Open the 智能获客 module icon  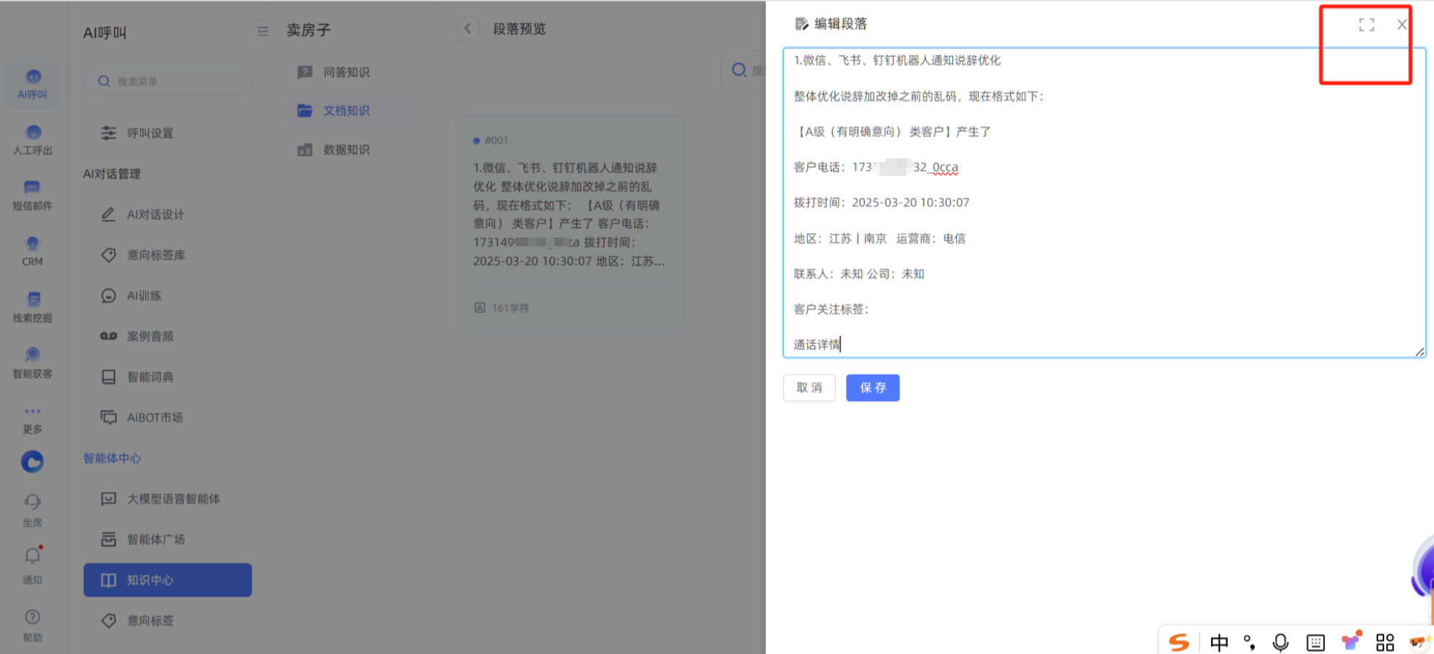click(33, 362)
